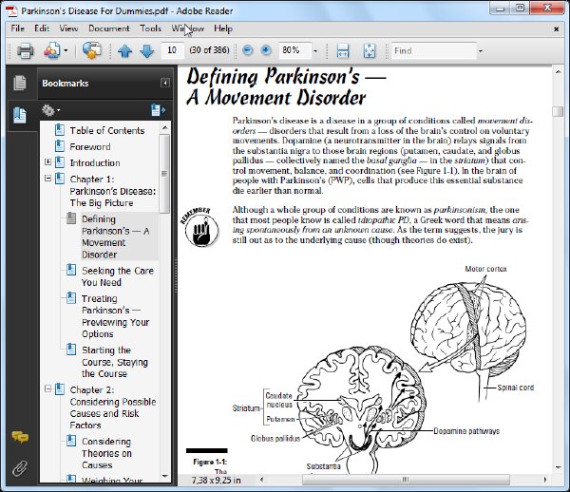Viewport: 570px width, 492px height.
Task: Click the Zoom Out minus button
Action: (248, 50)
